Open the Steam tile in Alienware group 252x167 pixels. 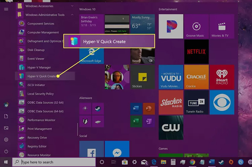click(97, 109)
